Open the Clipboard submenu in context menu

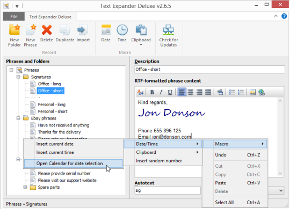(x=163, y=152)
